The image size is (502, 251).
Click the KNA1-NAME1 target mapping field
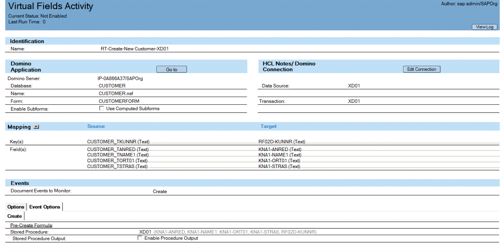point(280,155)
